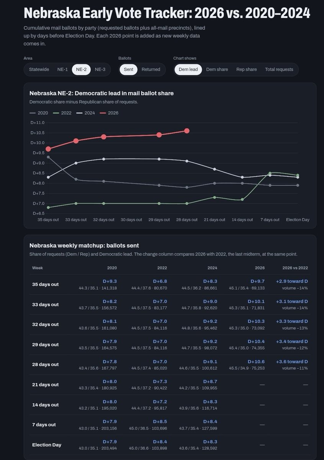Click '+3.3 toward D' change value
This screenshot has width=324, height=460.
coord(292,321)
